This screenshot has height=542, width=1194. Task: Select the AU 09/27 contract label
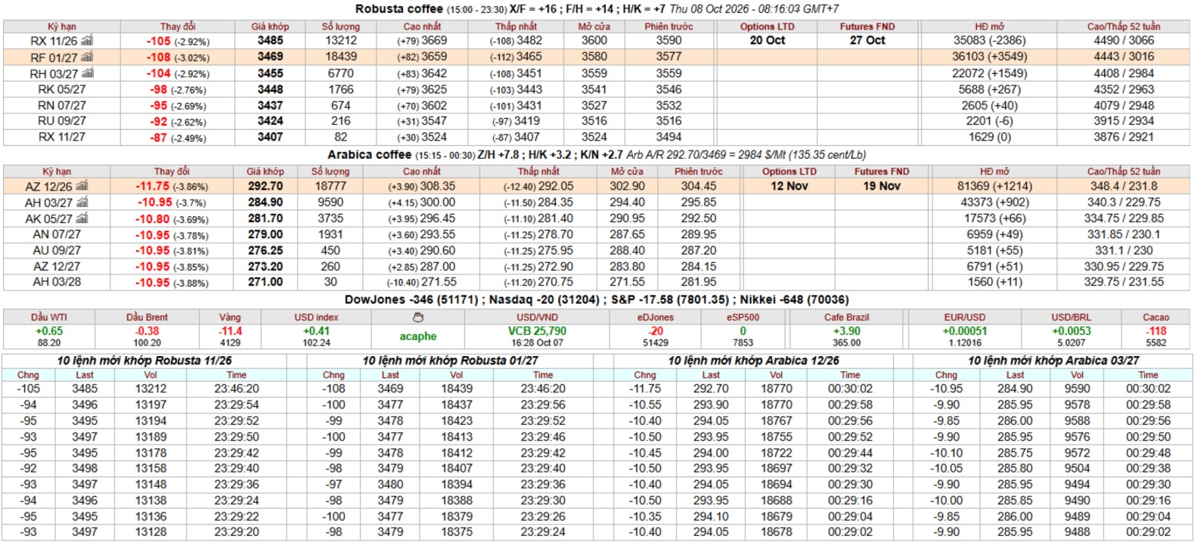point(57,250)
